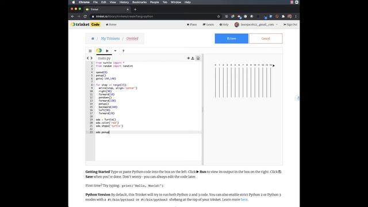Open View menu in menu bar
The image size is (368, 207).
113,2
